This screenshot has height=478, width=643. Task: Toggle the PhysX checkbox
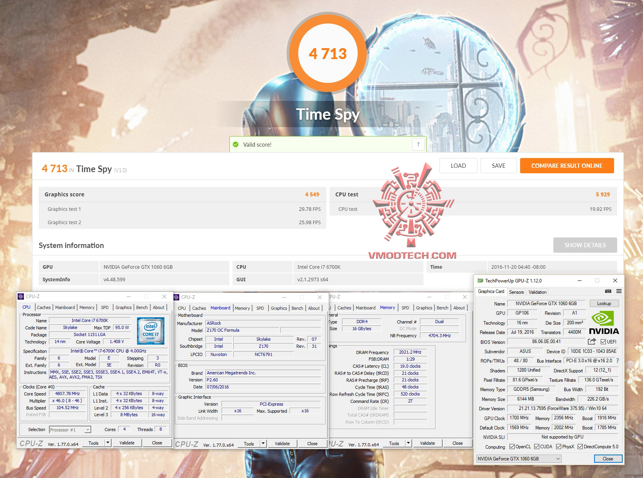click(x=558, y=447)
